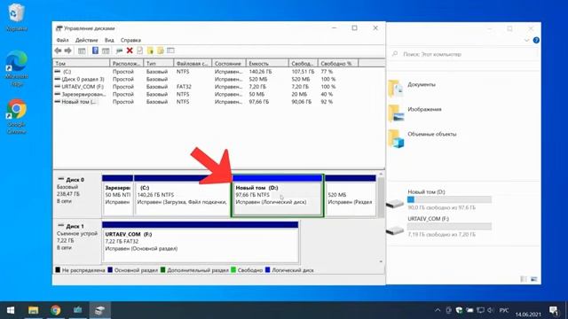
Task: Click the Explorer search box Этот компьютер
Action: (463, 54)
